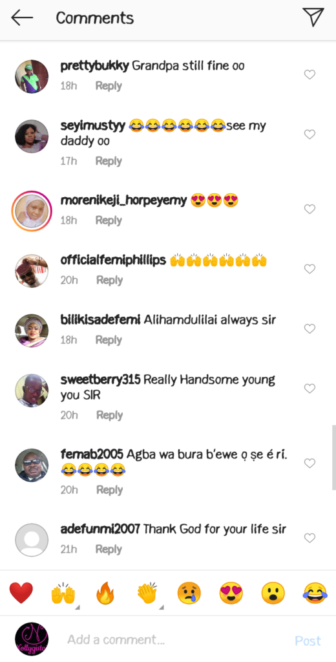Insert the heart-eyes emoji
This screenshot has height=662, width=336.
[x=231, y=593]
